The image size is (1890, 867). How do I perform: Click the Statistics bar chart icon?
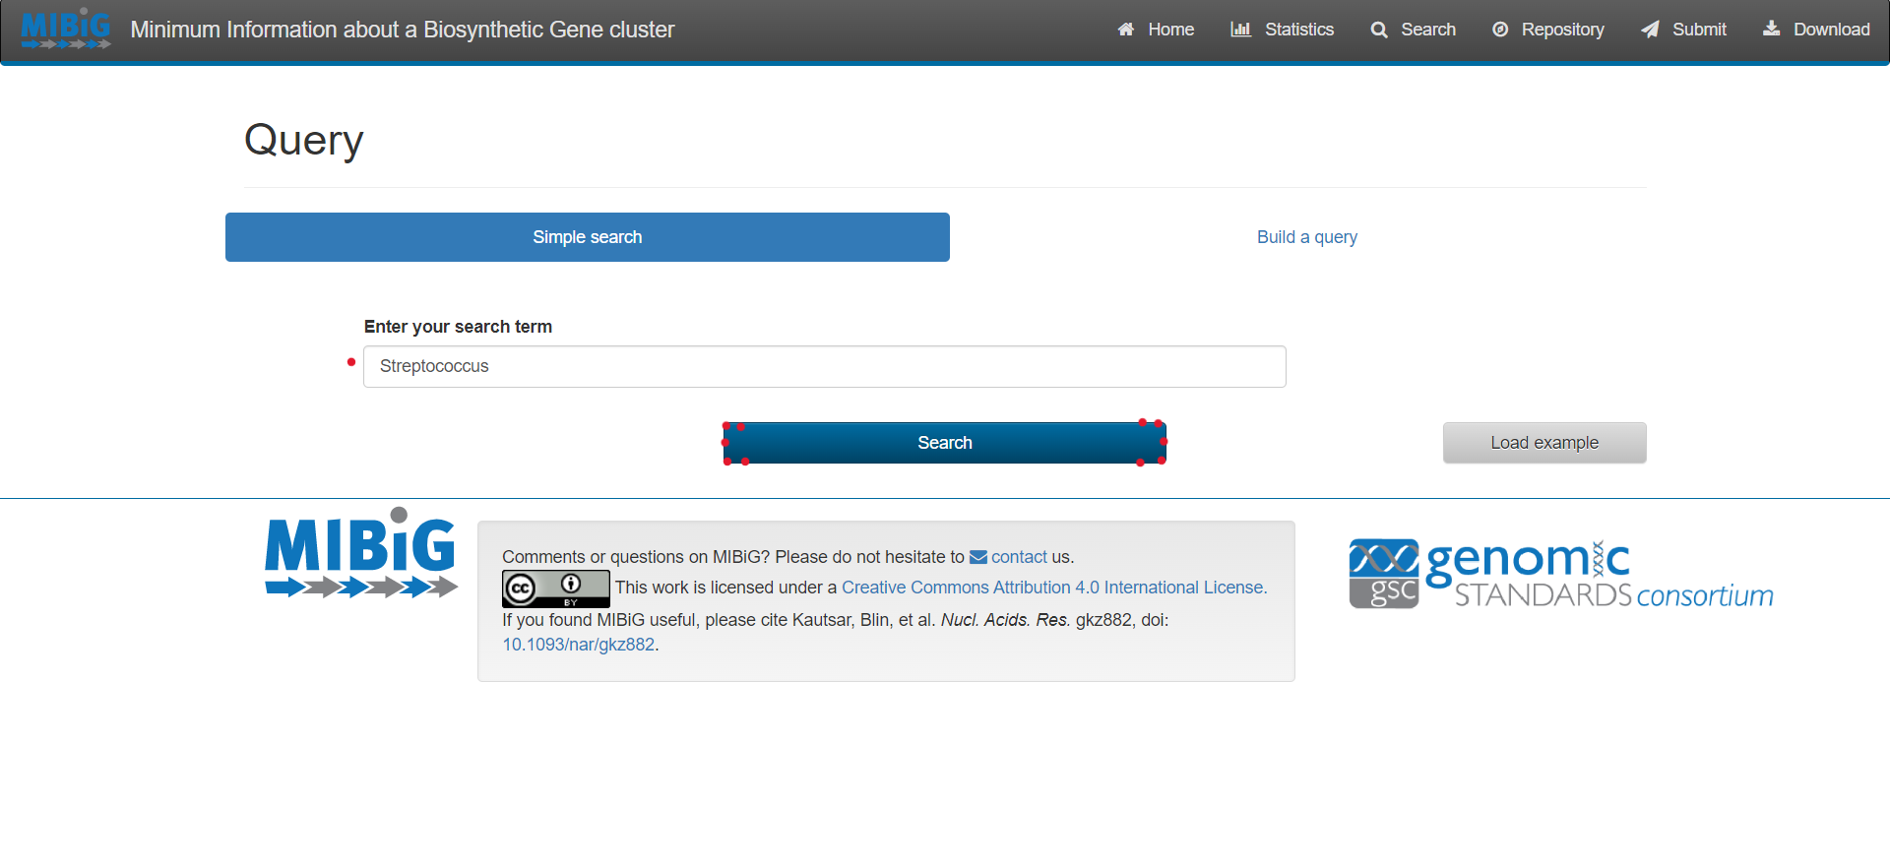(1240, 30)
